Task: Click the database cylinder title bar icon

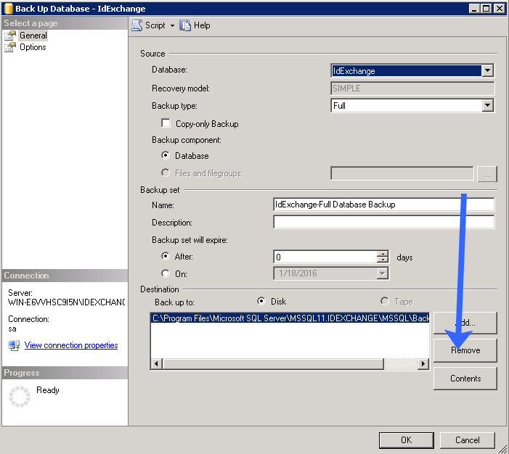Action: point(9,9)
